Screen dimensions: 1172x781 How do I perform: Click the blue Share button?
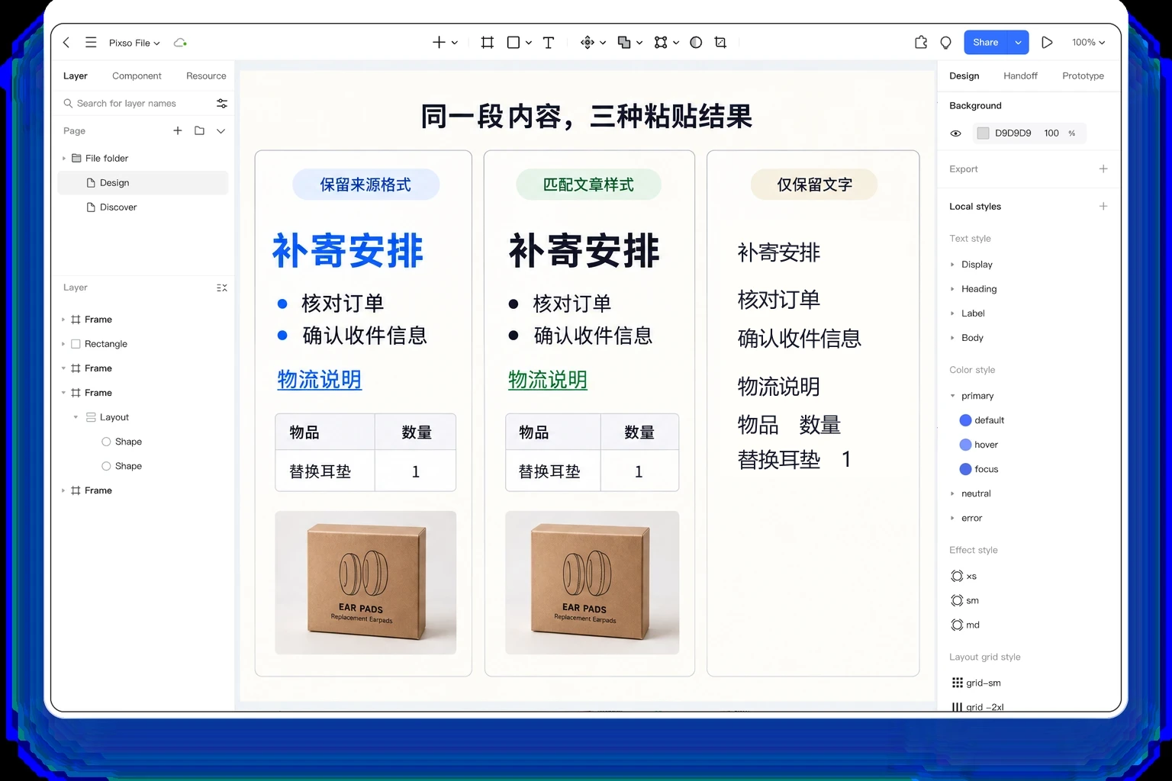pos(985,43)
